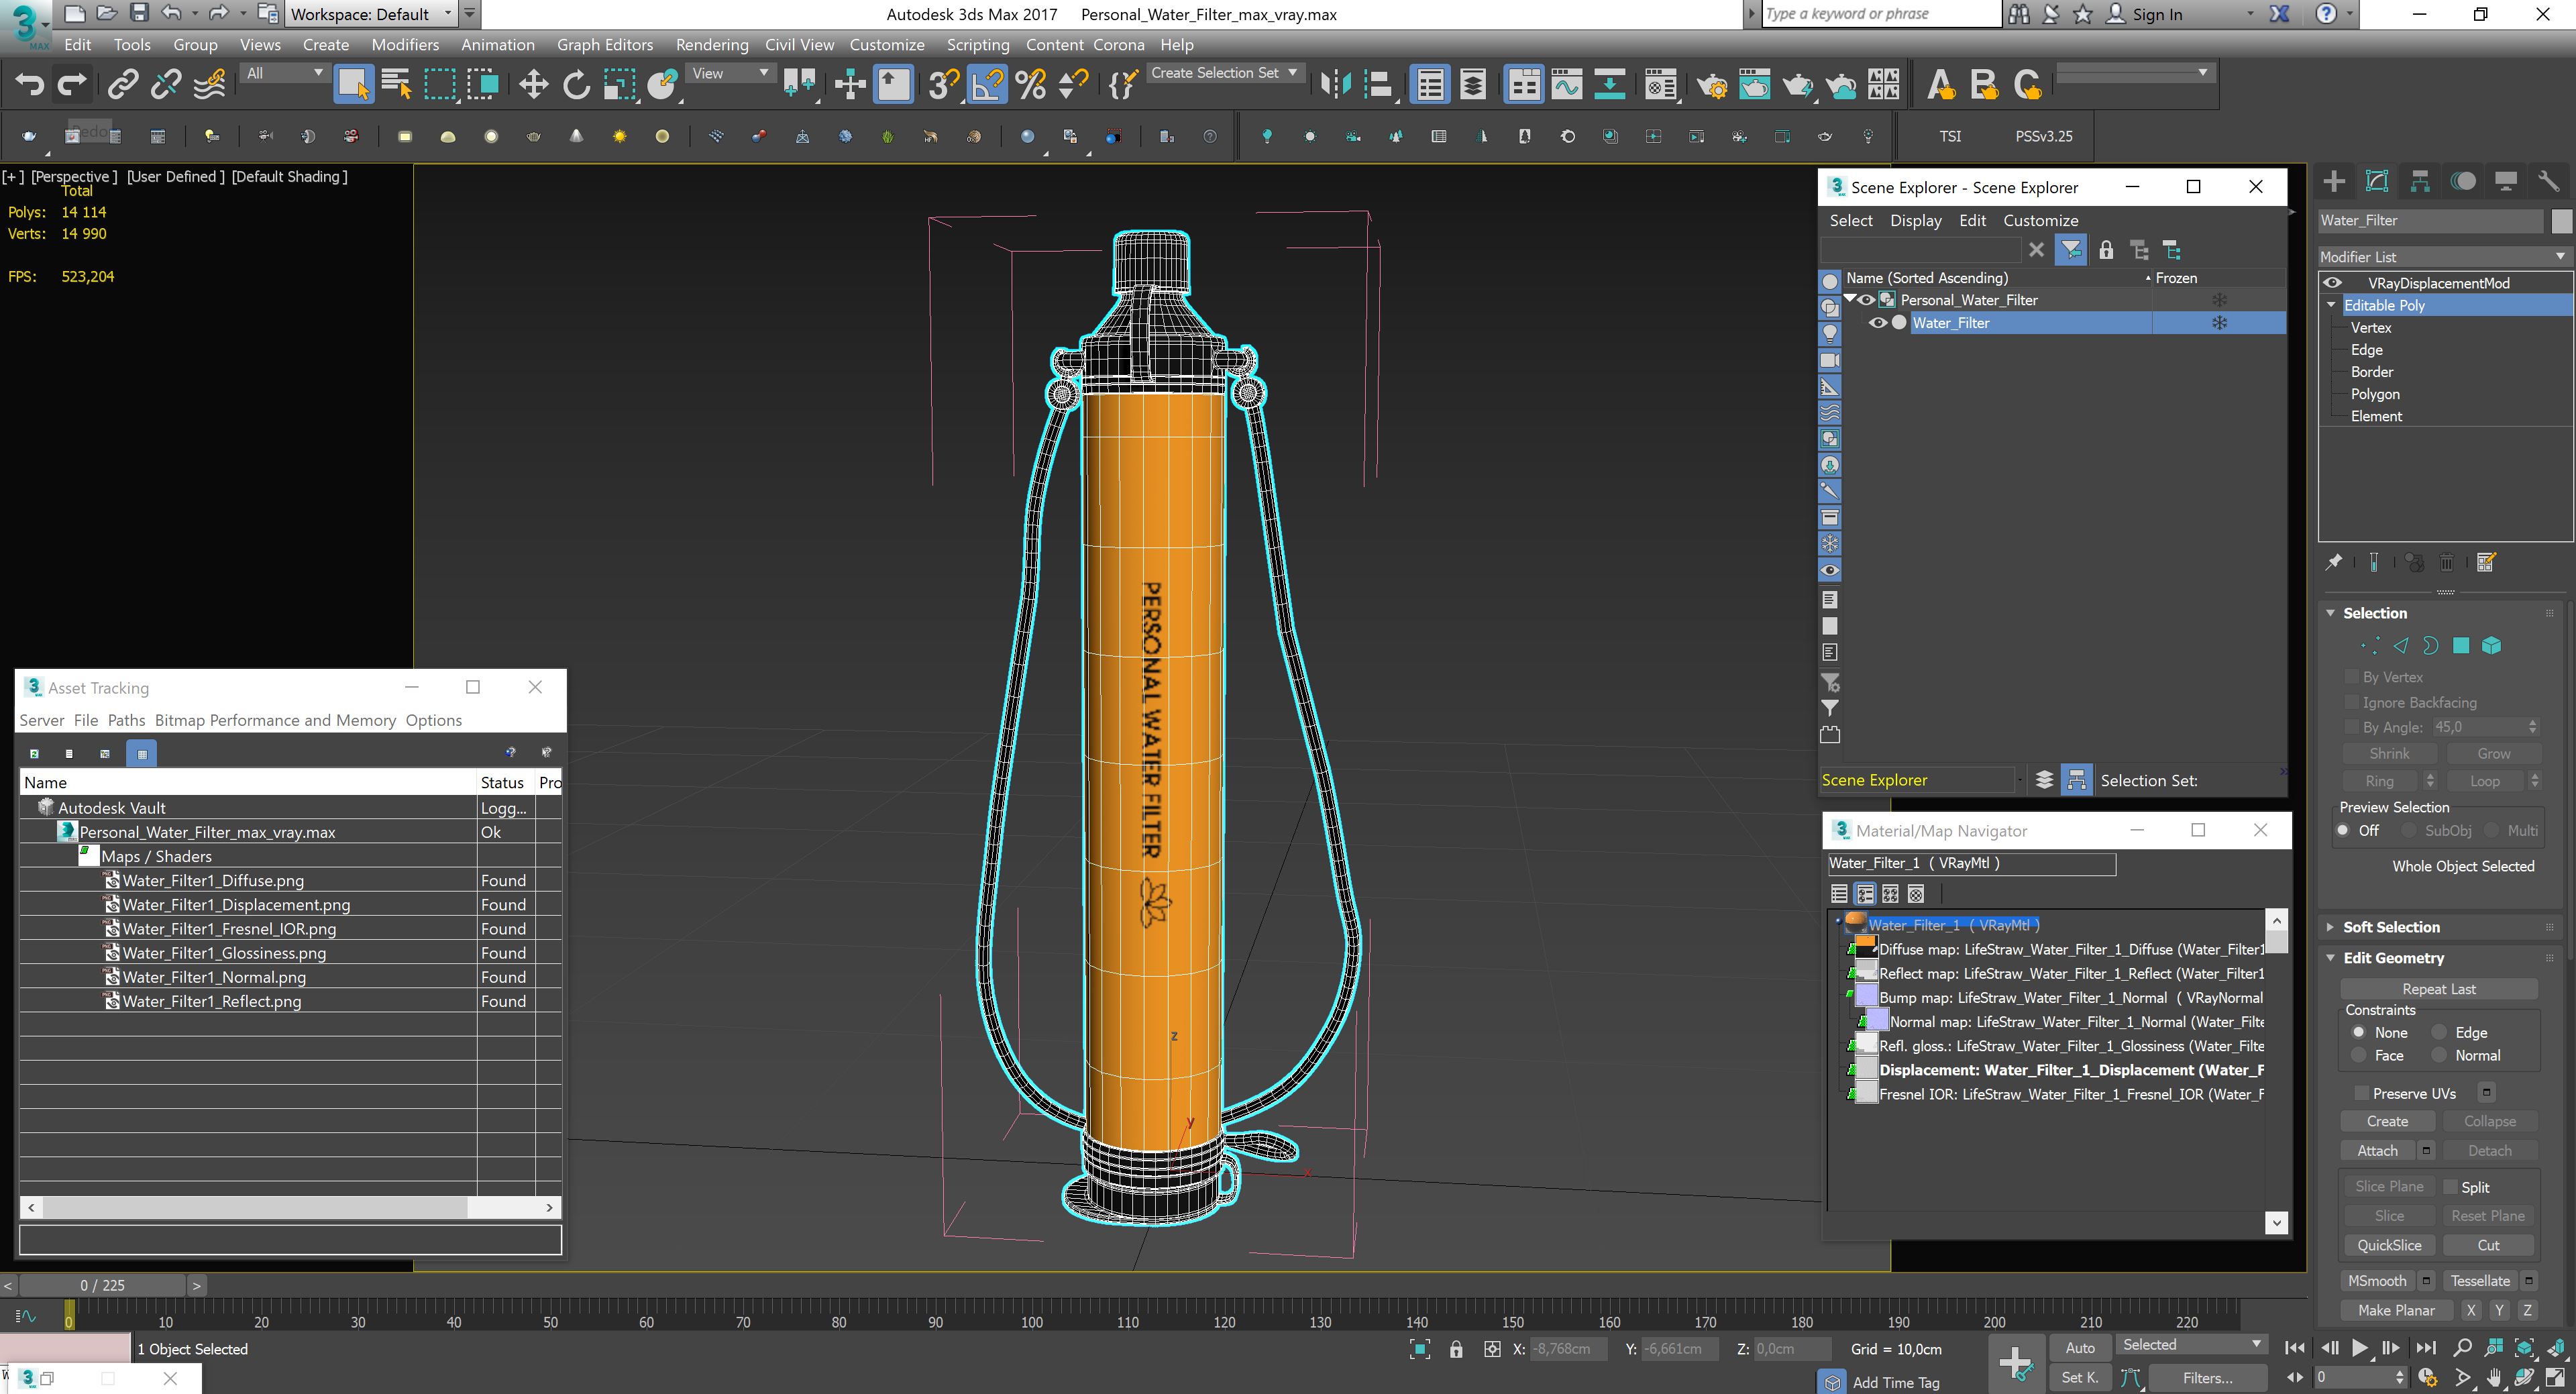Enable Ignore Backfacing checkbox
Screen dimensions: 2576x1394
point(2352,702)
